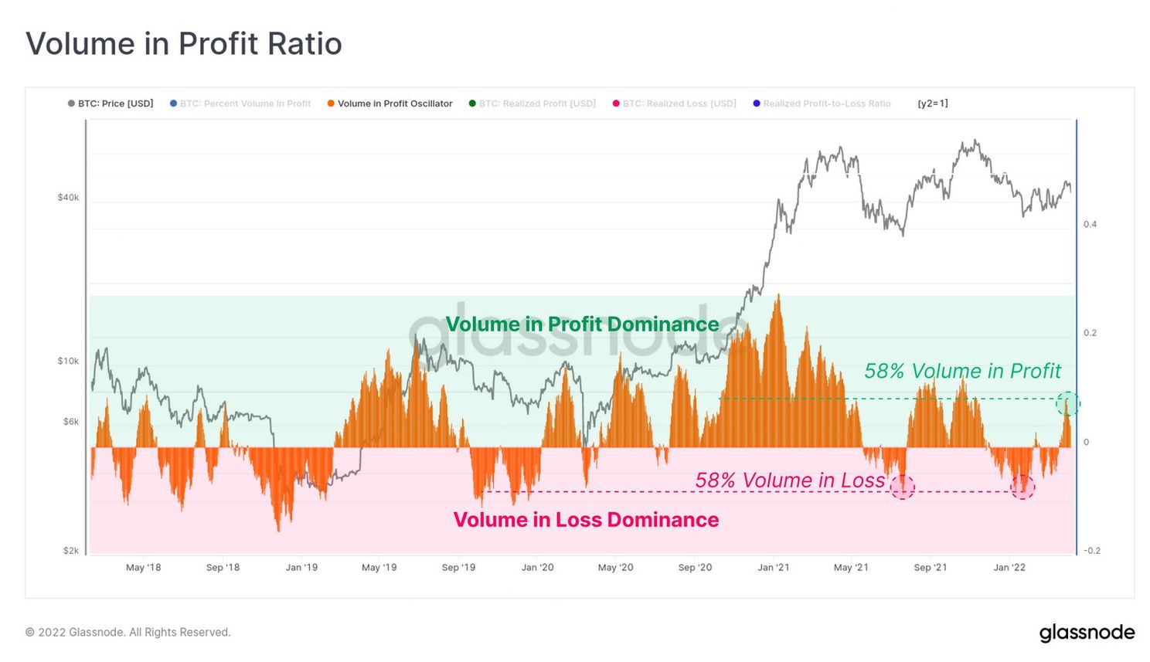Click the pink circled marker near Jan '22
1150x662 pixels.
pyautogui.click(x=1022, y=487)
